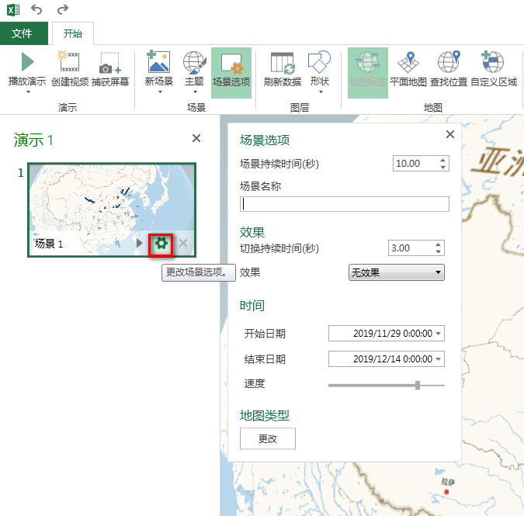
Task: Click the 场景 1 name label
Action: tap(49, 244)
